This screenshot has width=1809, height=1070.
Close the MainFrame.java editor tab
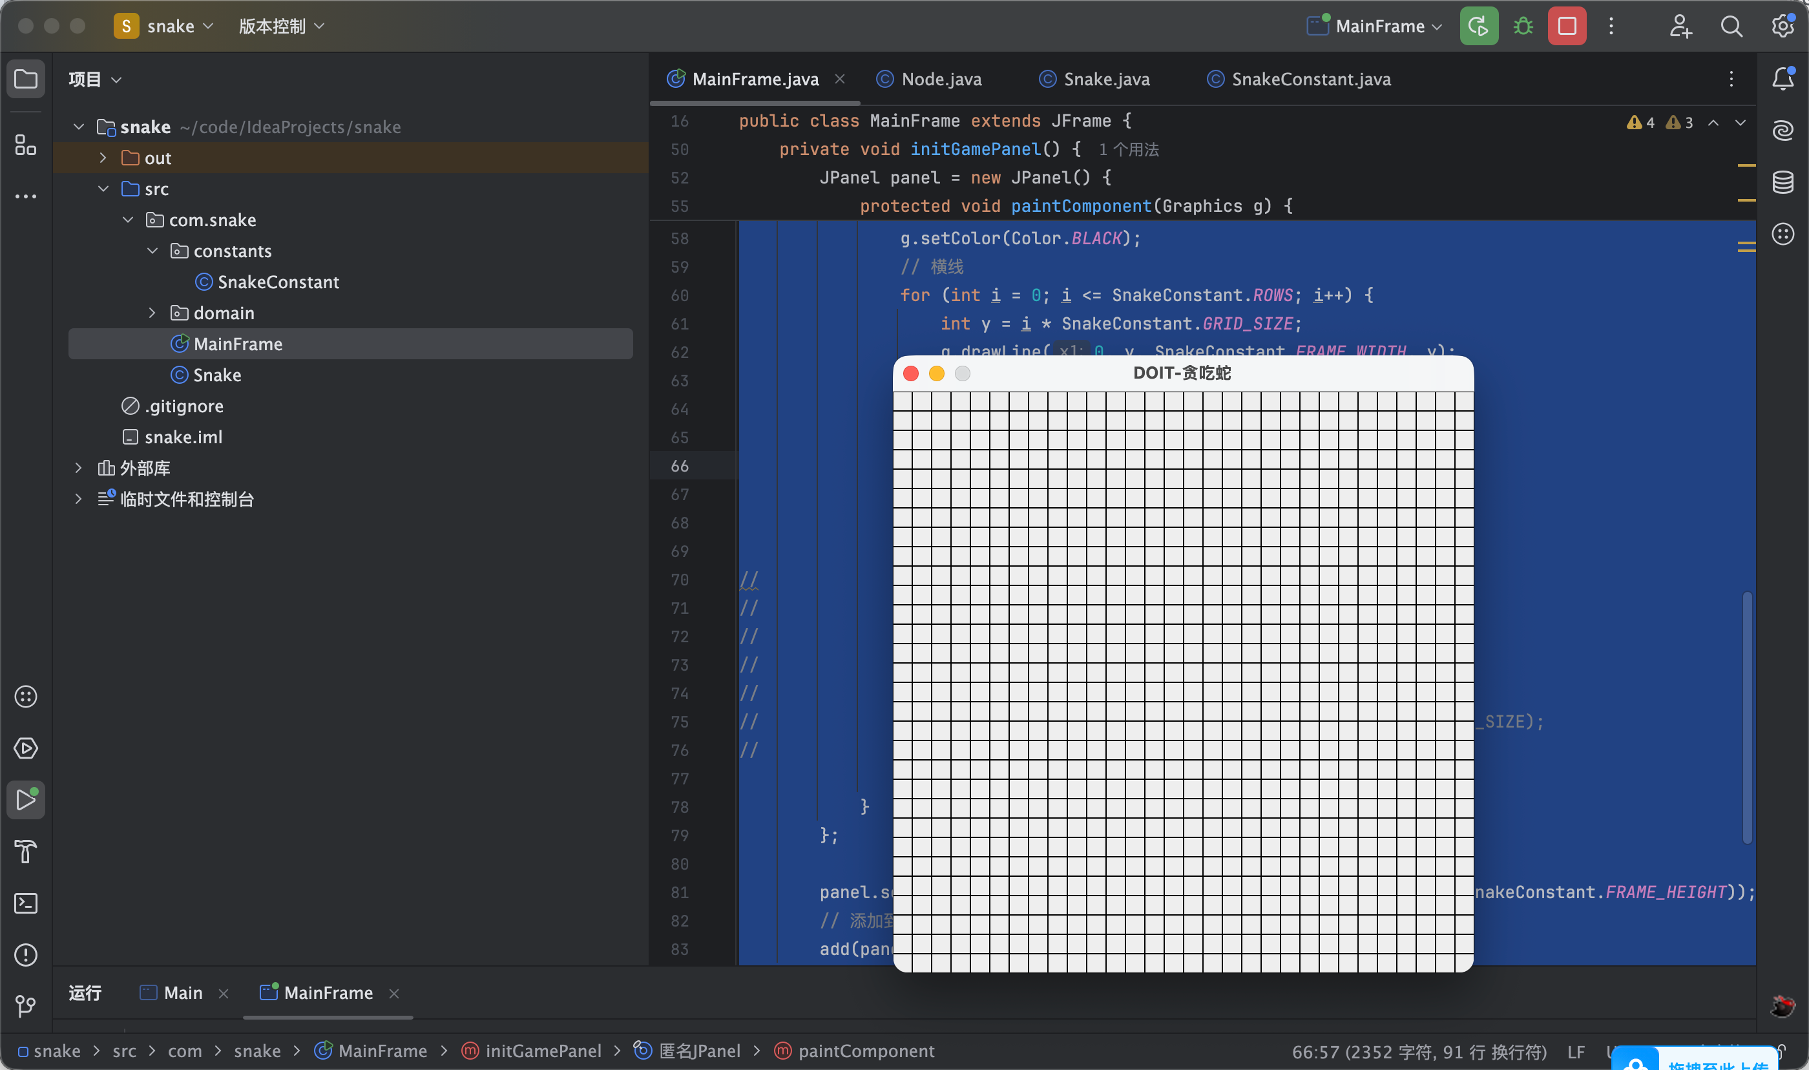(840, 79)
